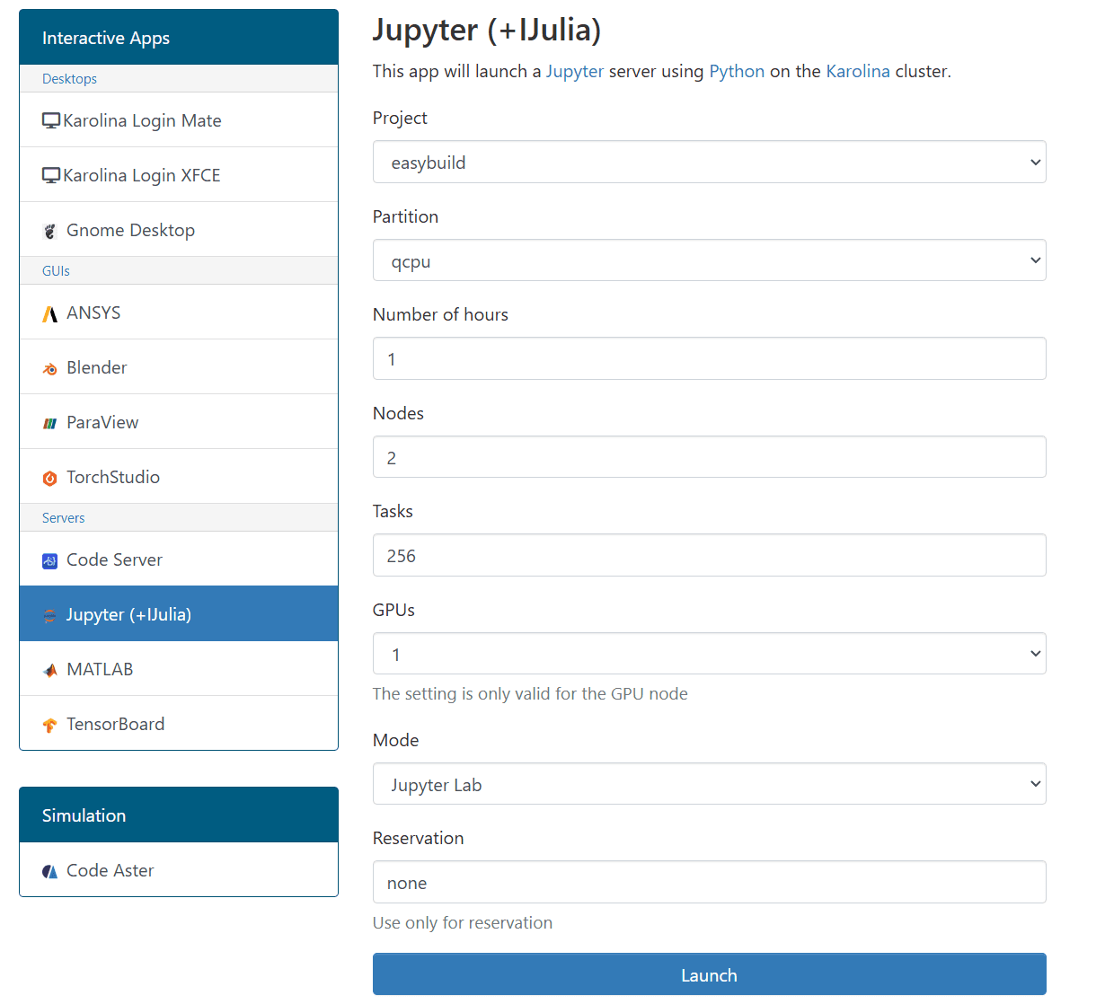
Task: Click the Code Aster logo icon
Action: pos(50,871)
